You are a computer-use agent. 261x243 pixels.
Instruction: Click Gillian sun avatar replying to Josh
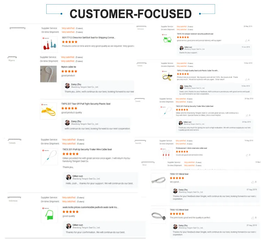click(x=69, y=177)
